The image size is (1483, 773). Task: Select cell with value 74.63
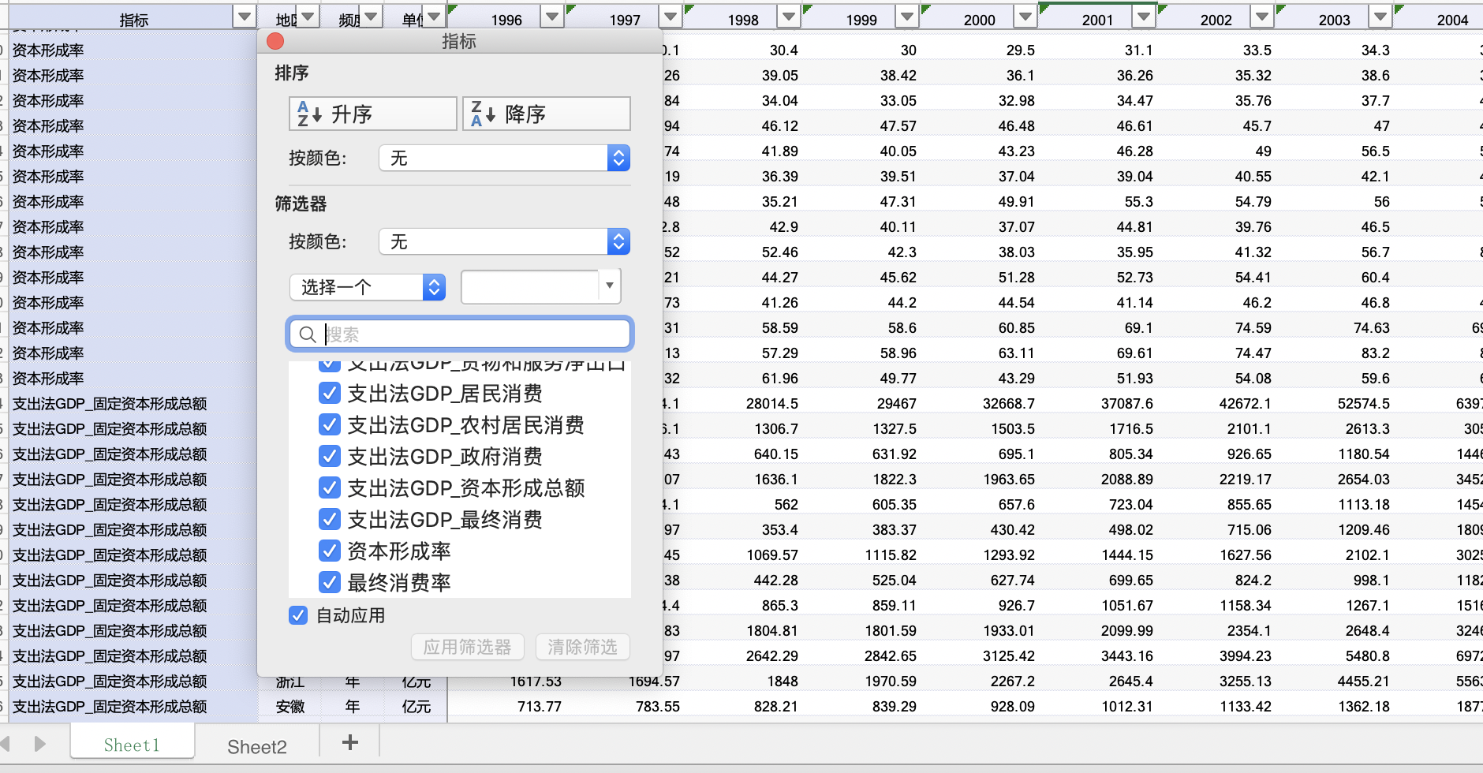[1372, 328]
